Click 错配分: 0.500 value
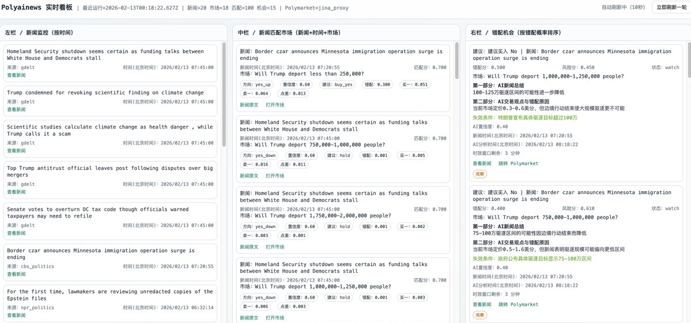The width and height of the screenshot is (691, 323). [x=489, y=67]
